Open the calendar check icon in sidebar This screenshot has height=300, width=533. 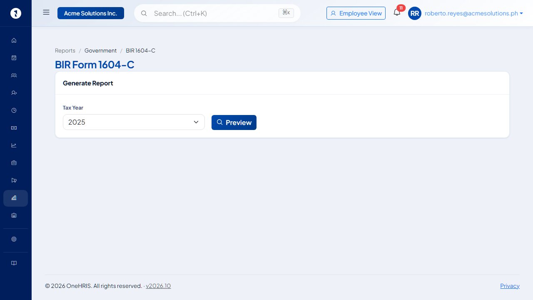[14, 58]
